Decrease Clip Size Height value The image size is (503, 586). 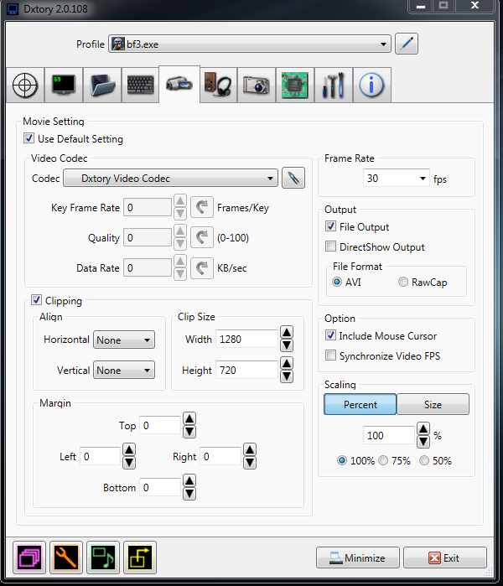(287, 376)
